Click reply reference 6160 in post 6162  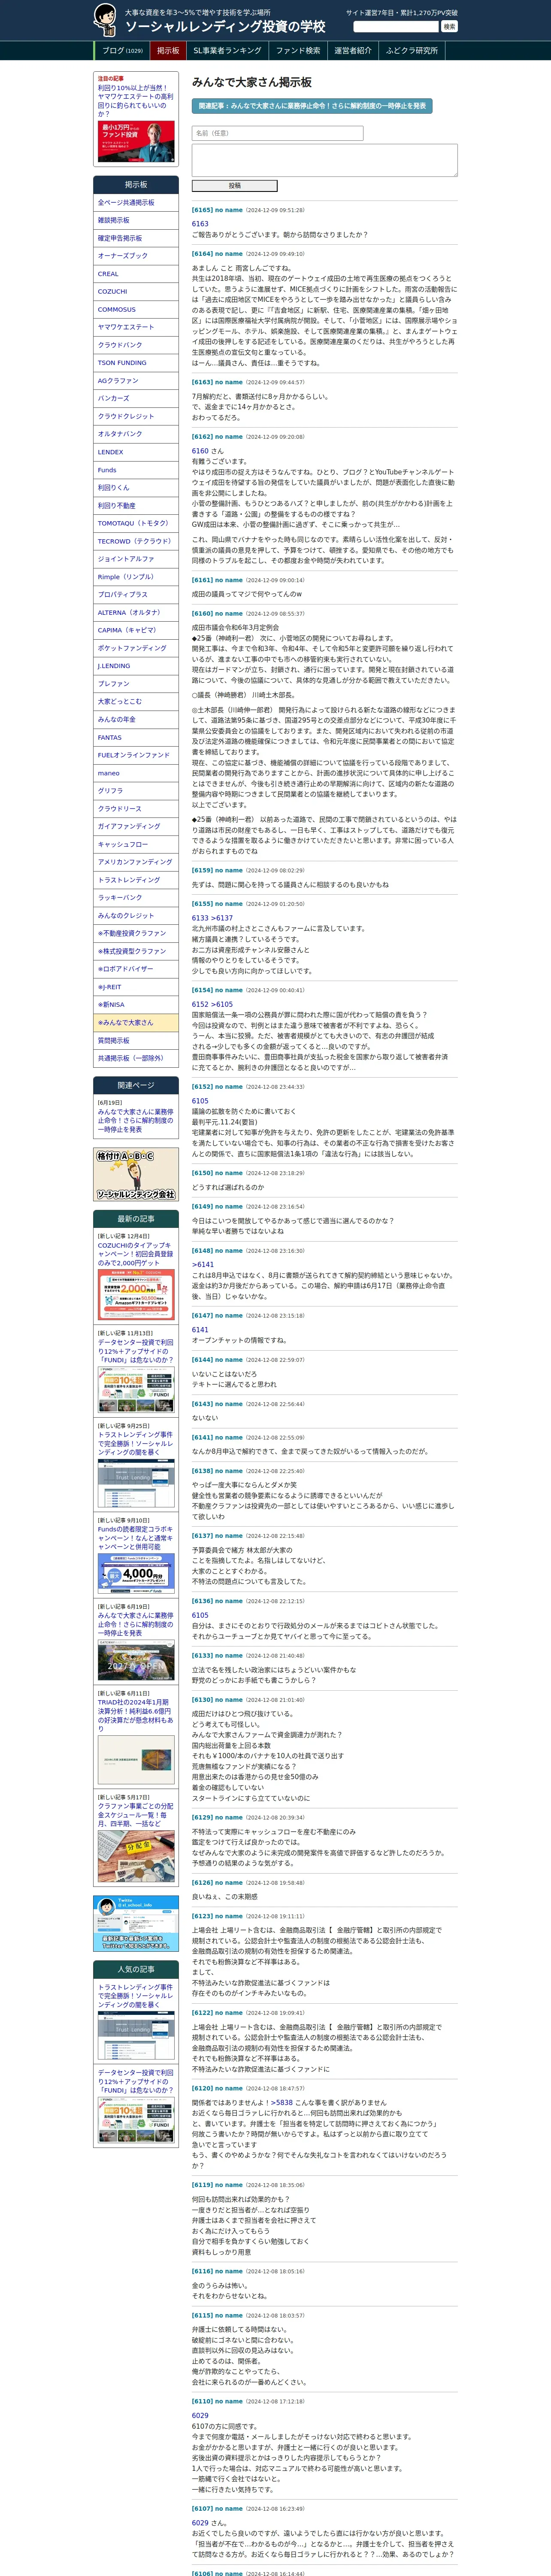200,451
